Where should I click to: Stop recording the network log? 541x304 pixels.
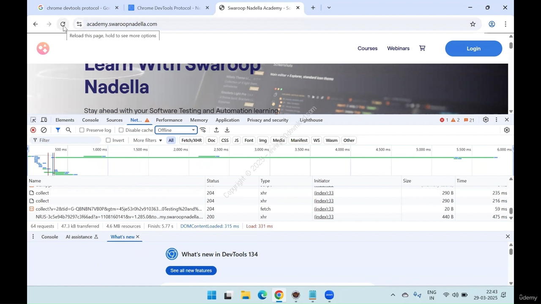[33, 130]
